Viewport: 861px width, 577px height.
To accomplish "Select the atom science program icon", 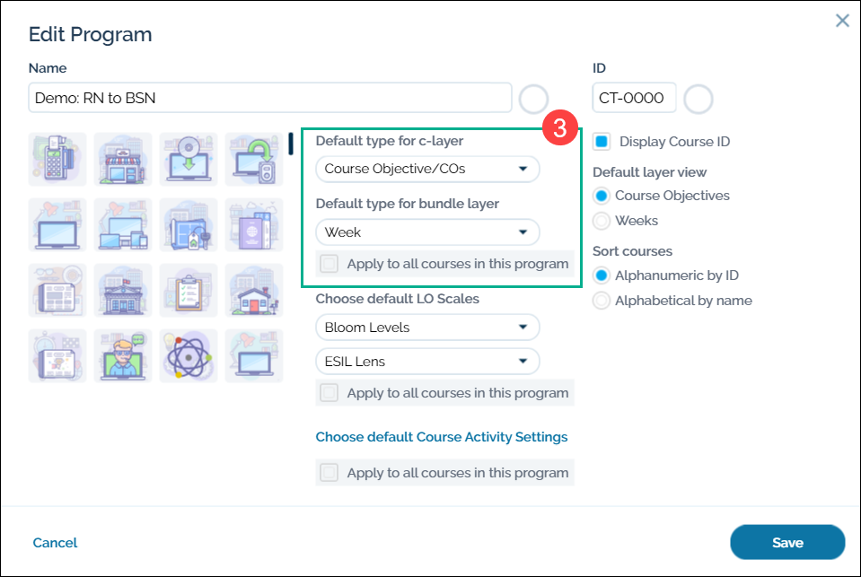I will [x=189, y=356].
